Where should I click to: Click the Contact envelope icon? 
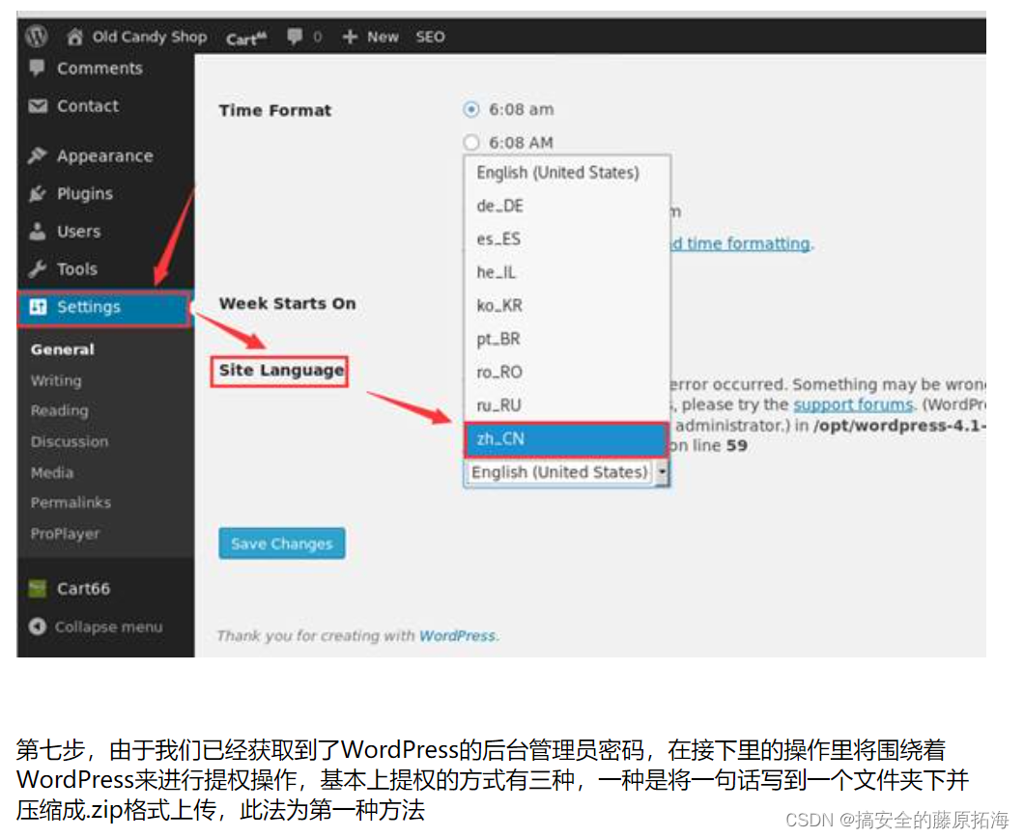tap(38, 106)
